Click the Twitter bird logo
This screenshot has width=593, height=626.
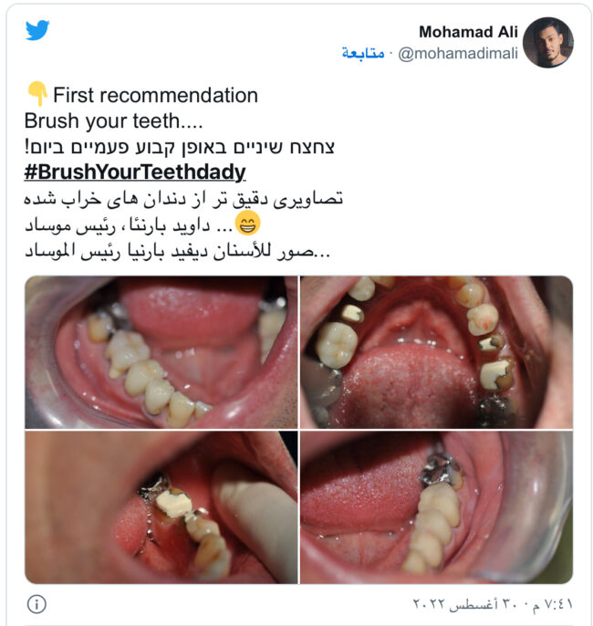tap(37, 30)
